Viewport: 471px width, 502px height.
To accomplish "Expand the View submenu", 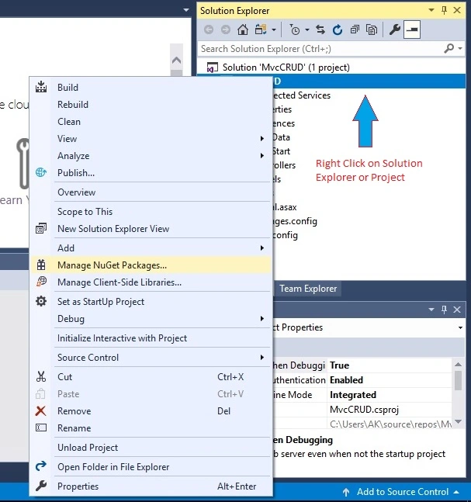I will tap(151, 139).
